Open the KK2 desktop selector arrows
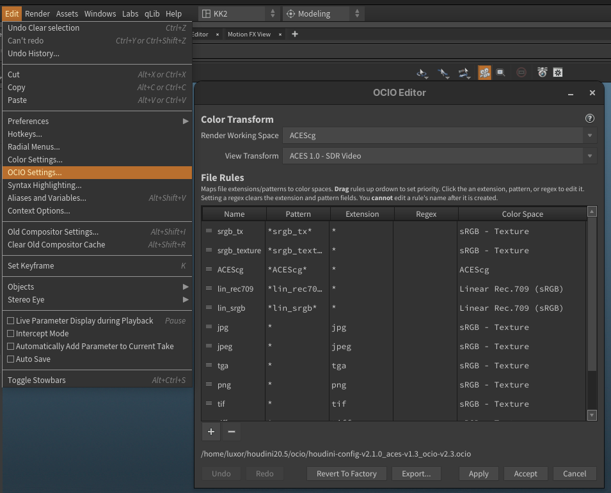Image resolution: width=611 pixels, height=493 pixels. [273, 14]
